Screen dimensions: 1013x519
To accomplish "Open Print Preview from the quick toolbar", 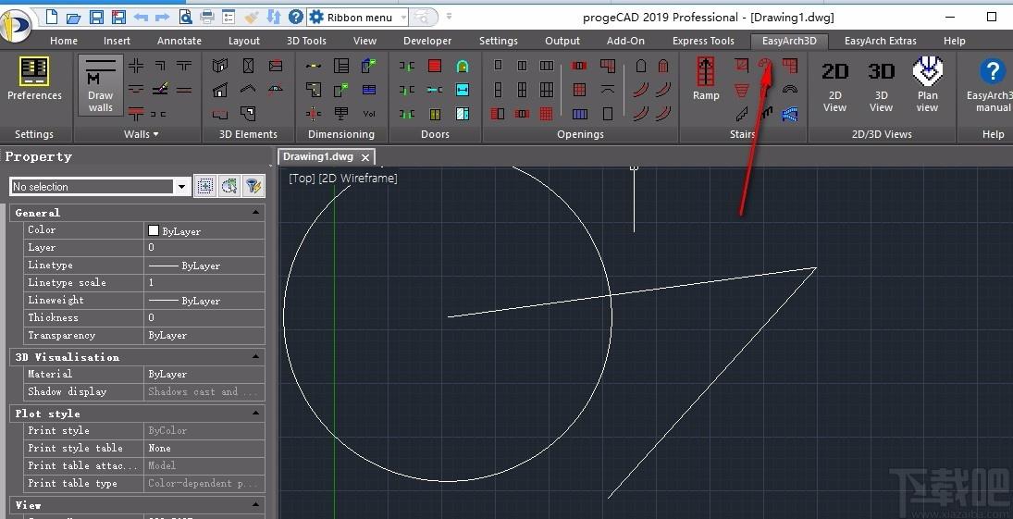I will pyautogui.click(x=185, y=17).
